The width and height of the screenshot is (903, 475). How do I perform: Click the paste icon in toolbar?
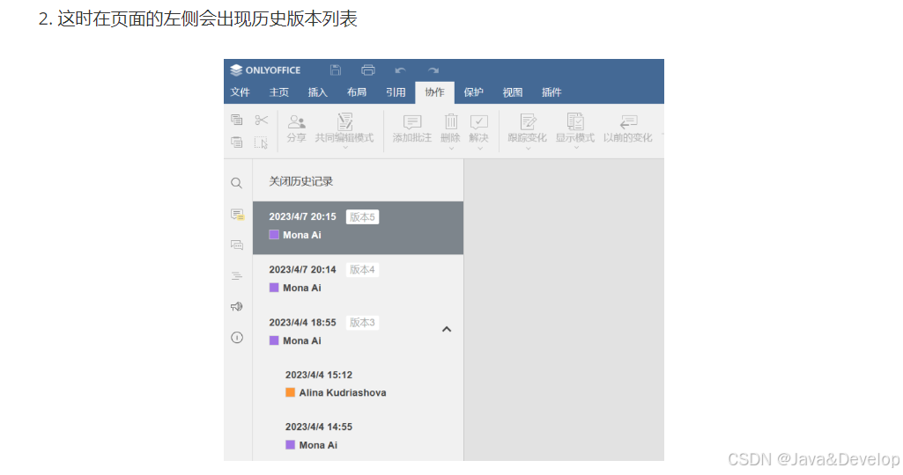coord(237,142)
